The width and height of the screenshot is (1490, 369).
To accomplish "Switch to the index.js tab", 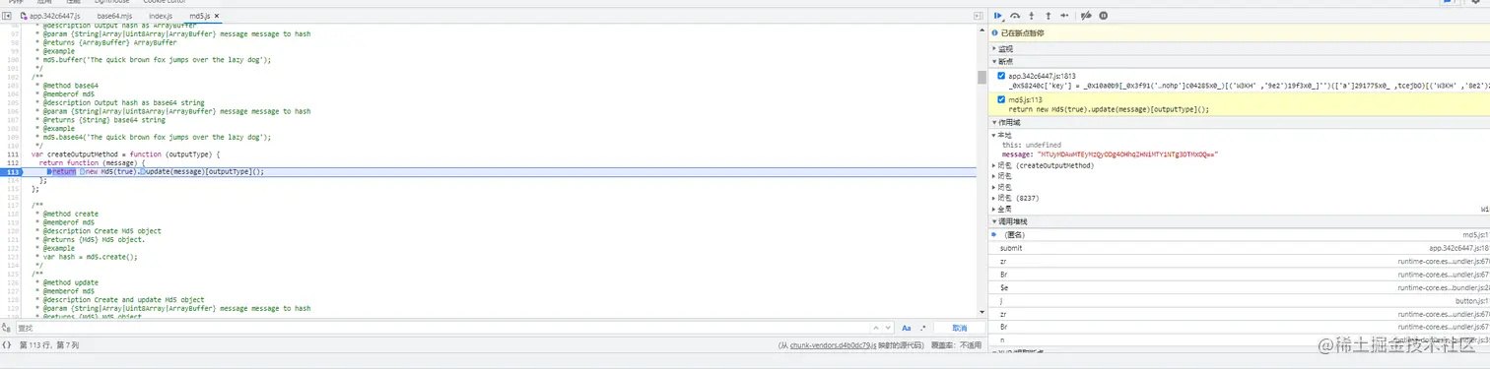I will point(161,17).
